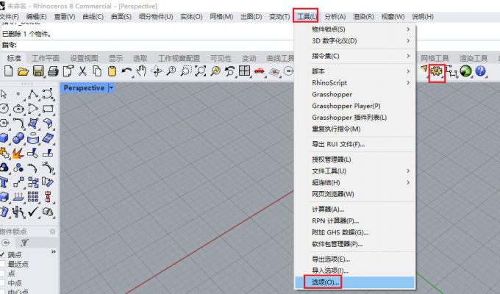Open the 编辑(E) menu
Screen dimensions: 500x294
click(x=36, y=17)
